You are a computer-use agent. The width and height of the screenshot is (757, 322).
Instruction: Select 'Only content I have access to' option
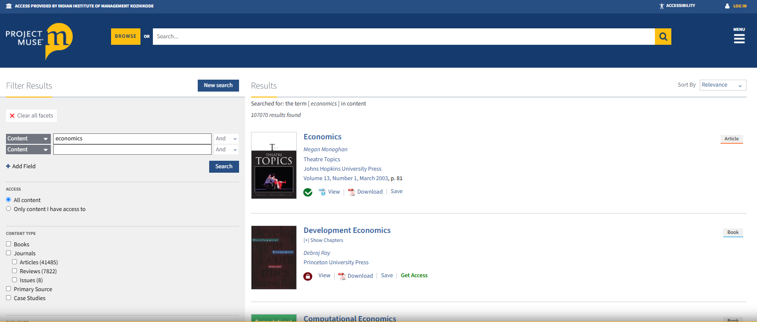[8, 209]
